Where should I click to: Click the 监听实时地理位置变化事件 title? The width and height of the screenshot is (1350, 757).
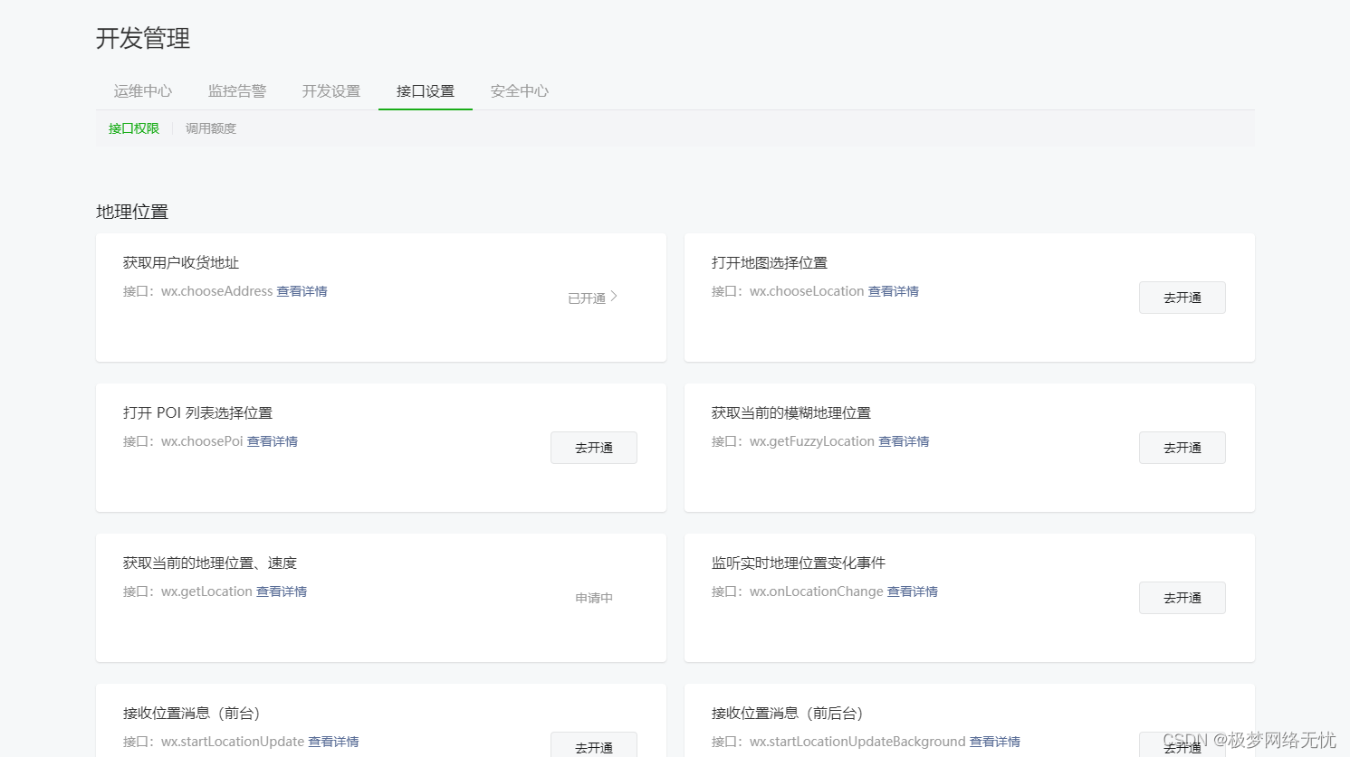[x=799, y=563]
